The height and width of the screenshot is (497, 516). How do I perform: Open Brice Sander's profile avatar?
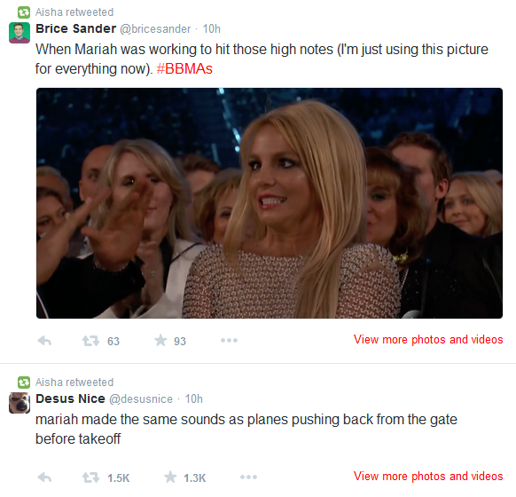point(20,33)
